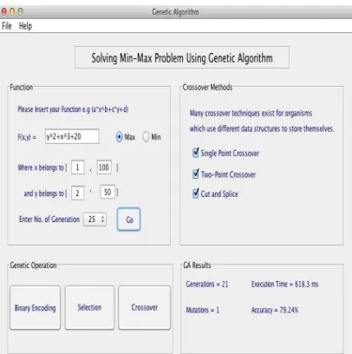
Task: Toggle the Two-Point Crossover checkbox
Action: click(196, 174)
